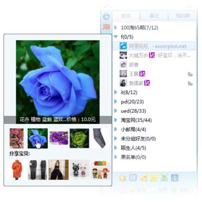Screen dimensions: 202x202
Task: Click the mobile status icon on 王琪's row
Action: [190, 74]
